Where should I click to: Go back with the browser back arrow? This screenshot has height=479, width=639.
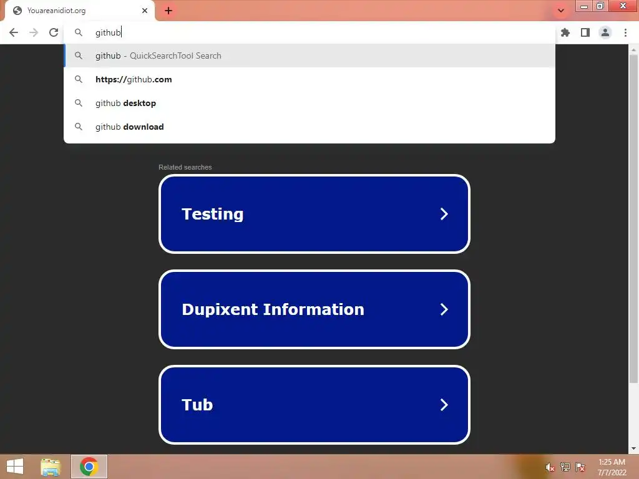(x=14, y=32)
